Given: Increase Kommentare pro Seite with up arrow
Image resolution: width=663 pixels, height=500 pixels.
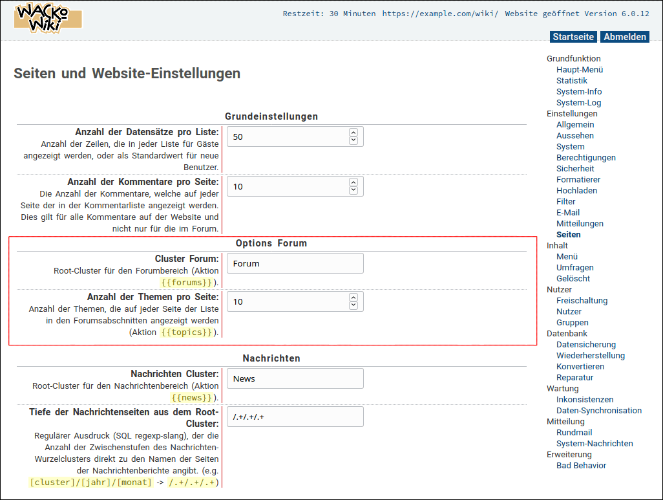Looking at the screenshot, I should coord(353,182).
